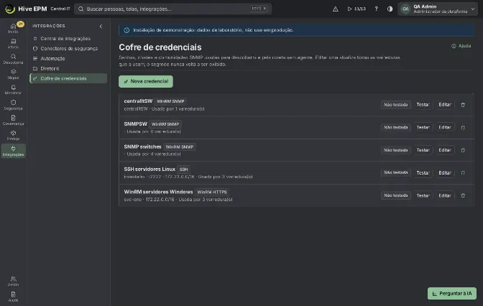Test the centralitSW credential
This screenshot has height=306, width=483.
coord(423,105)
